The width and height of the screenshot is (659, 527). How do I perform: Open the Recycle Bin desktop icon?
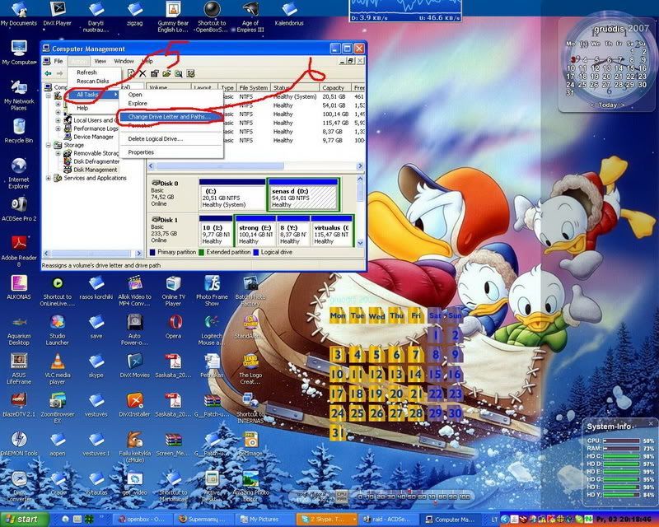pyautogui.click(x=19, y=131)
